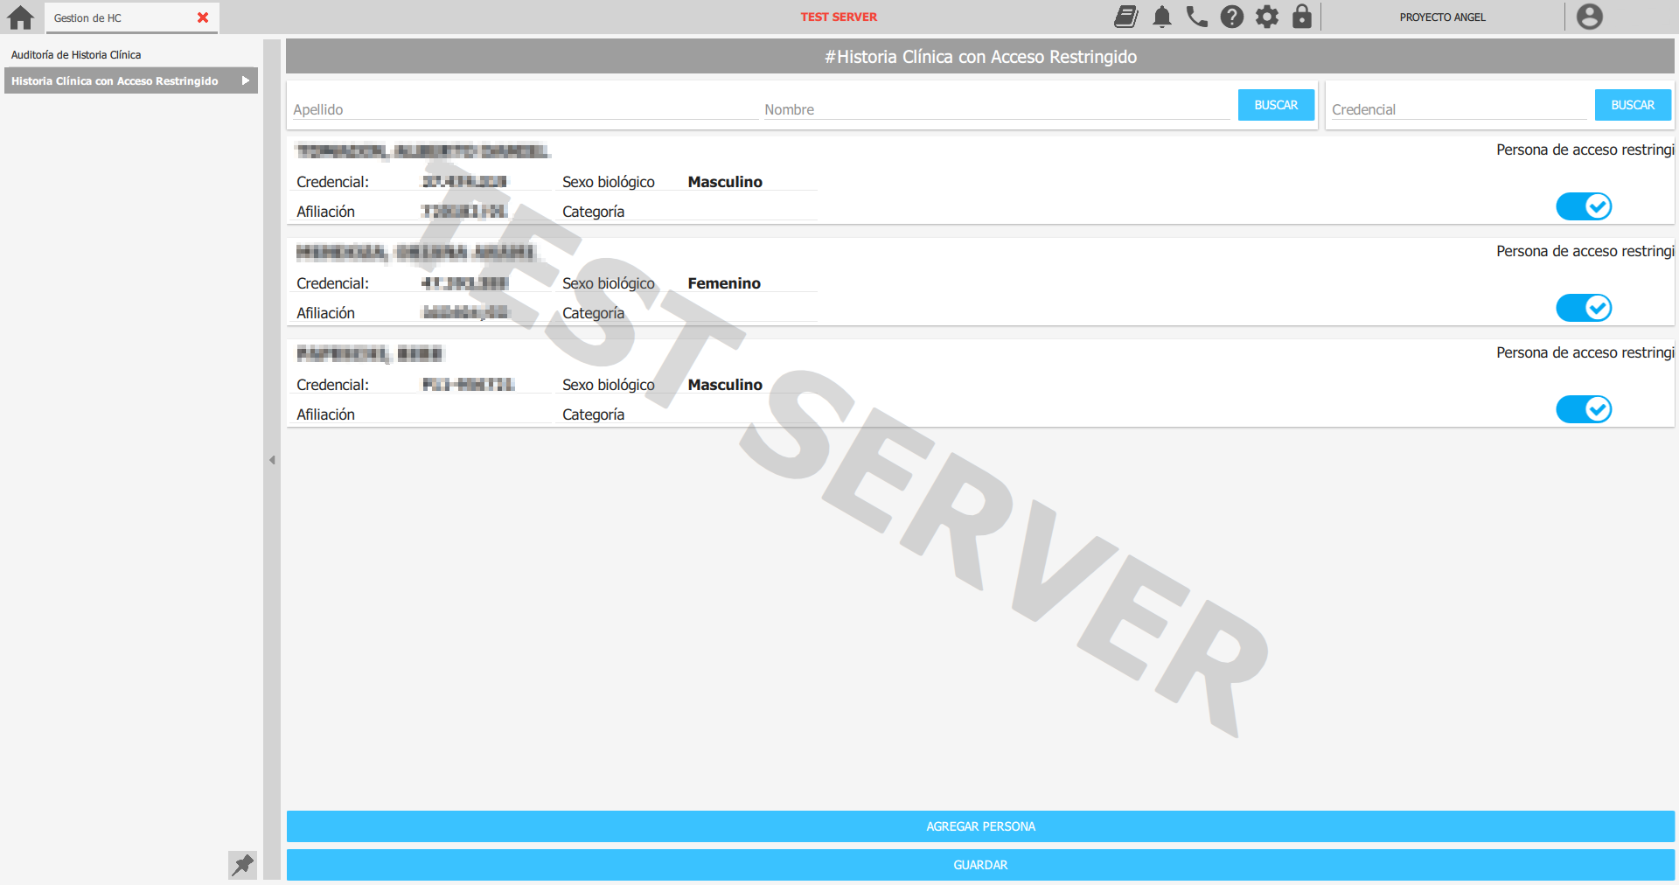1679x885 pixels.
Task: Close the Gestion de HC tab
Action: [203, 17]
